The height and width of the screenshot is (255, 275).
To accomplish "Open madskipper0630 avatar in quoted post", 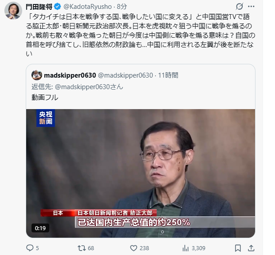I will tap(37, 75).
